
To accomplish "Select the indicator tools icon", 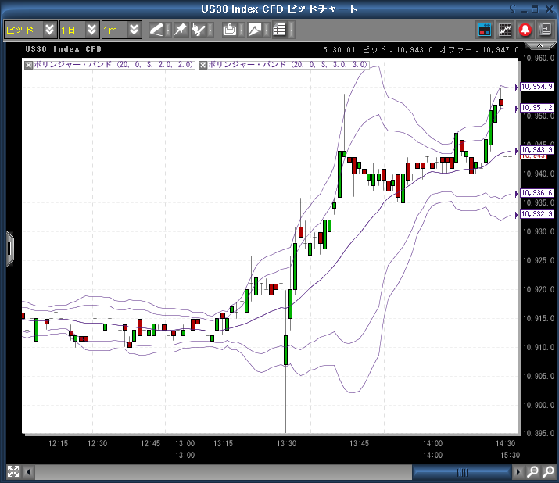I will point(199,30).
